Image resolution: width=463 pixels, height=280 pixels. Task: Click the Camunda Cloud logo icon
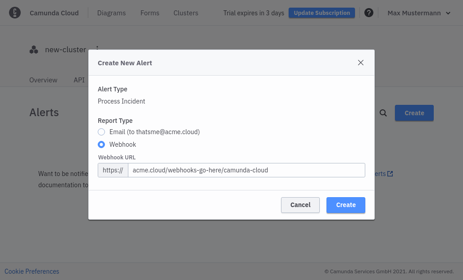coord(15,13)
